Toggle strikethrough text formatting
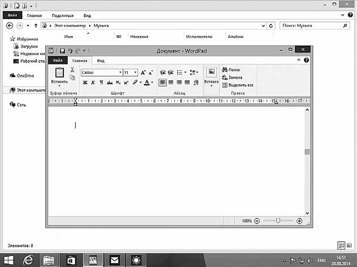This screenshot has height=267, width=357. coord(110,83)
